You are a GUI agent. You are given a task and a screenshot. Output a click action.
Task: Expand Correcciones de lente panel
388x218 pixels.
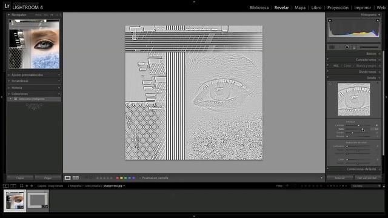point(379,170)
